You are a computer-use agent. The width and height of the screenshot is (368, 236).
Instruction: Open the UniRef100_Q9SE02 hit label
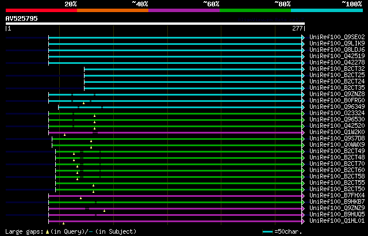click(337, 37)
